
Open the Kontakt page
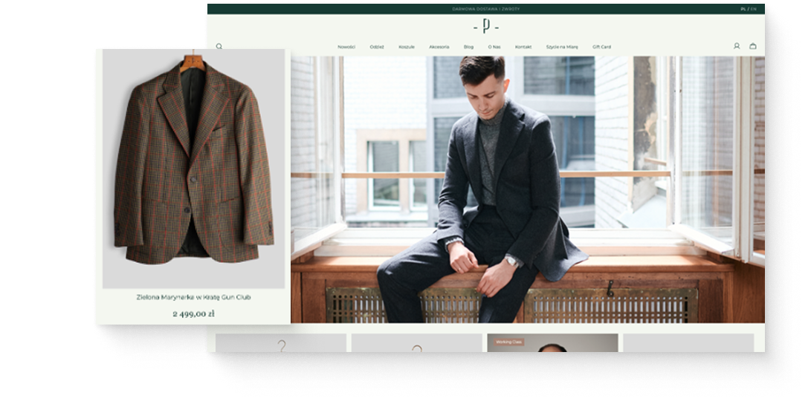click(523, 47)
